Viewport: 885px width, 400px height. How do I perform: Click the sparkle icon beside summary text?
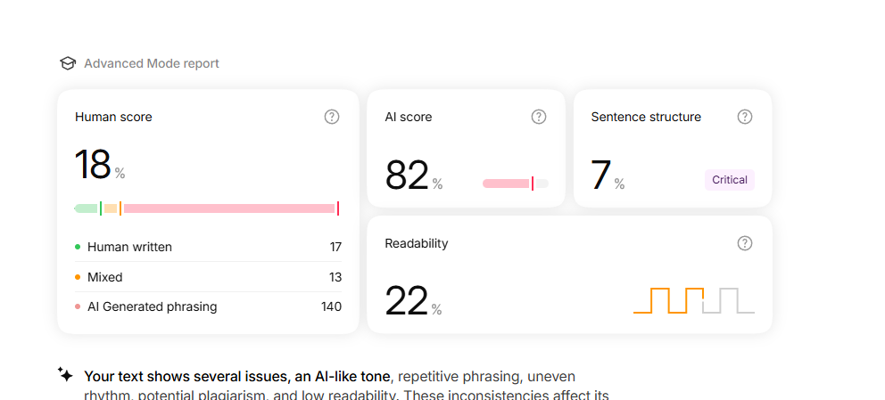click(x=65, y=374)
